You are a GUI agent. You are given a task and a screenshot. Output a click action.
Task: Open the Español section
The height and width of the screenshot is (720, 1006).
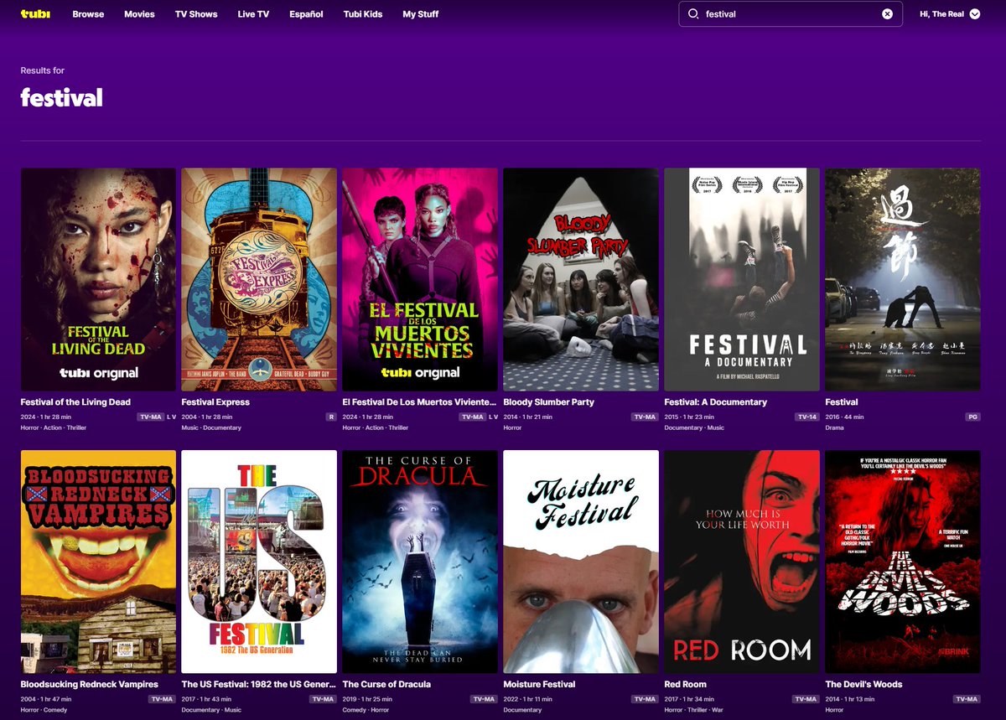[306, 14]
